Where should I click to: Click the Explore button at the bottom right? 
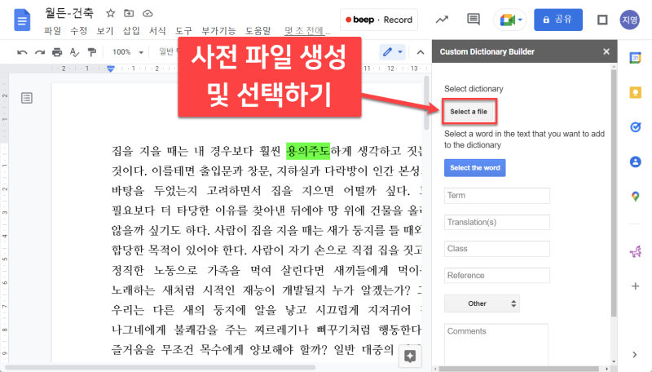tap(410, 356)
